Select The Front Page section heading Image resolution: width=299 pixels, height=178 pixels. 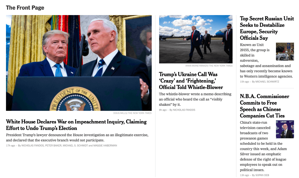pos(25,8)
